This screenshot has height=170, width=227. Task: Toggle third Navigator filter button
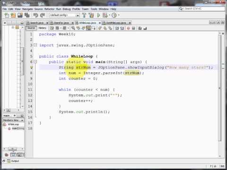20,155
